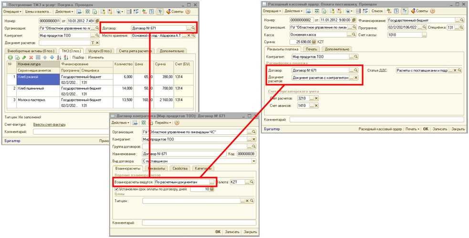Click the Комментарий field in Расходный кассовый ордер
The width and height of the screenshot is (469, 238).
coord(377,119)
